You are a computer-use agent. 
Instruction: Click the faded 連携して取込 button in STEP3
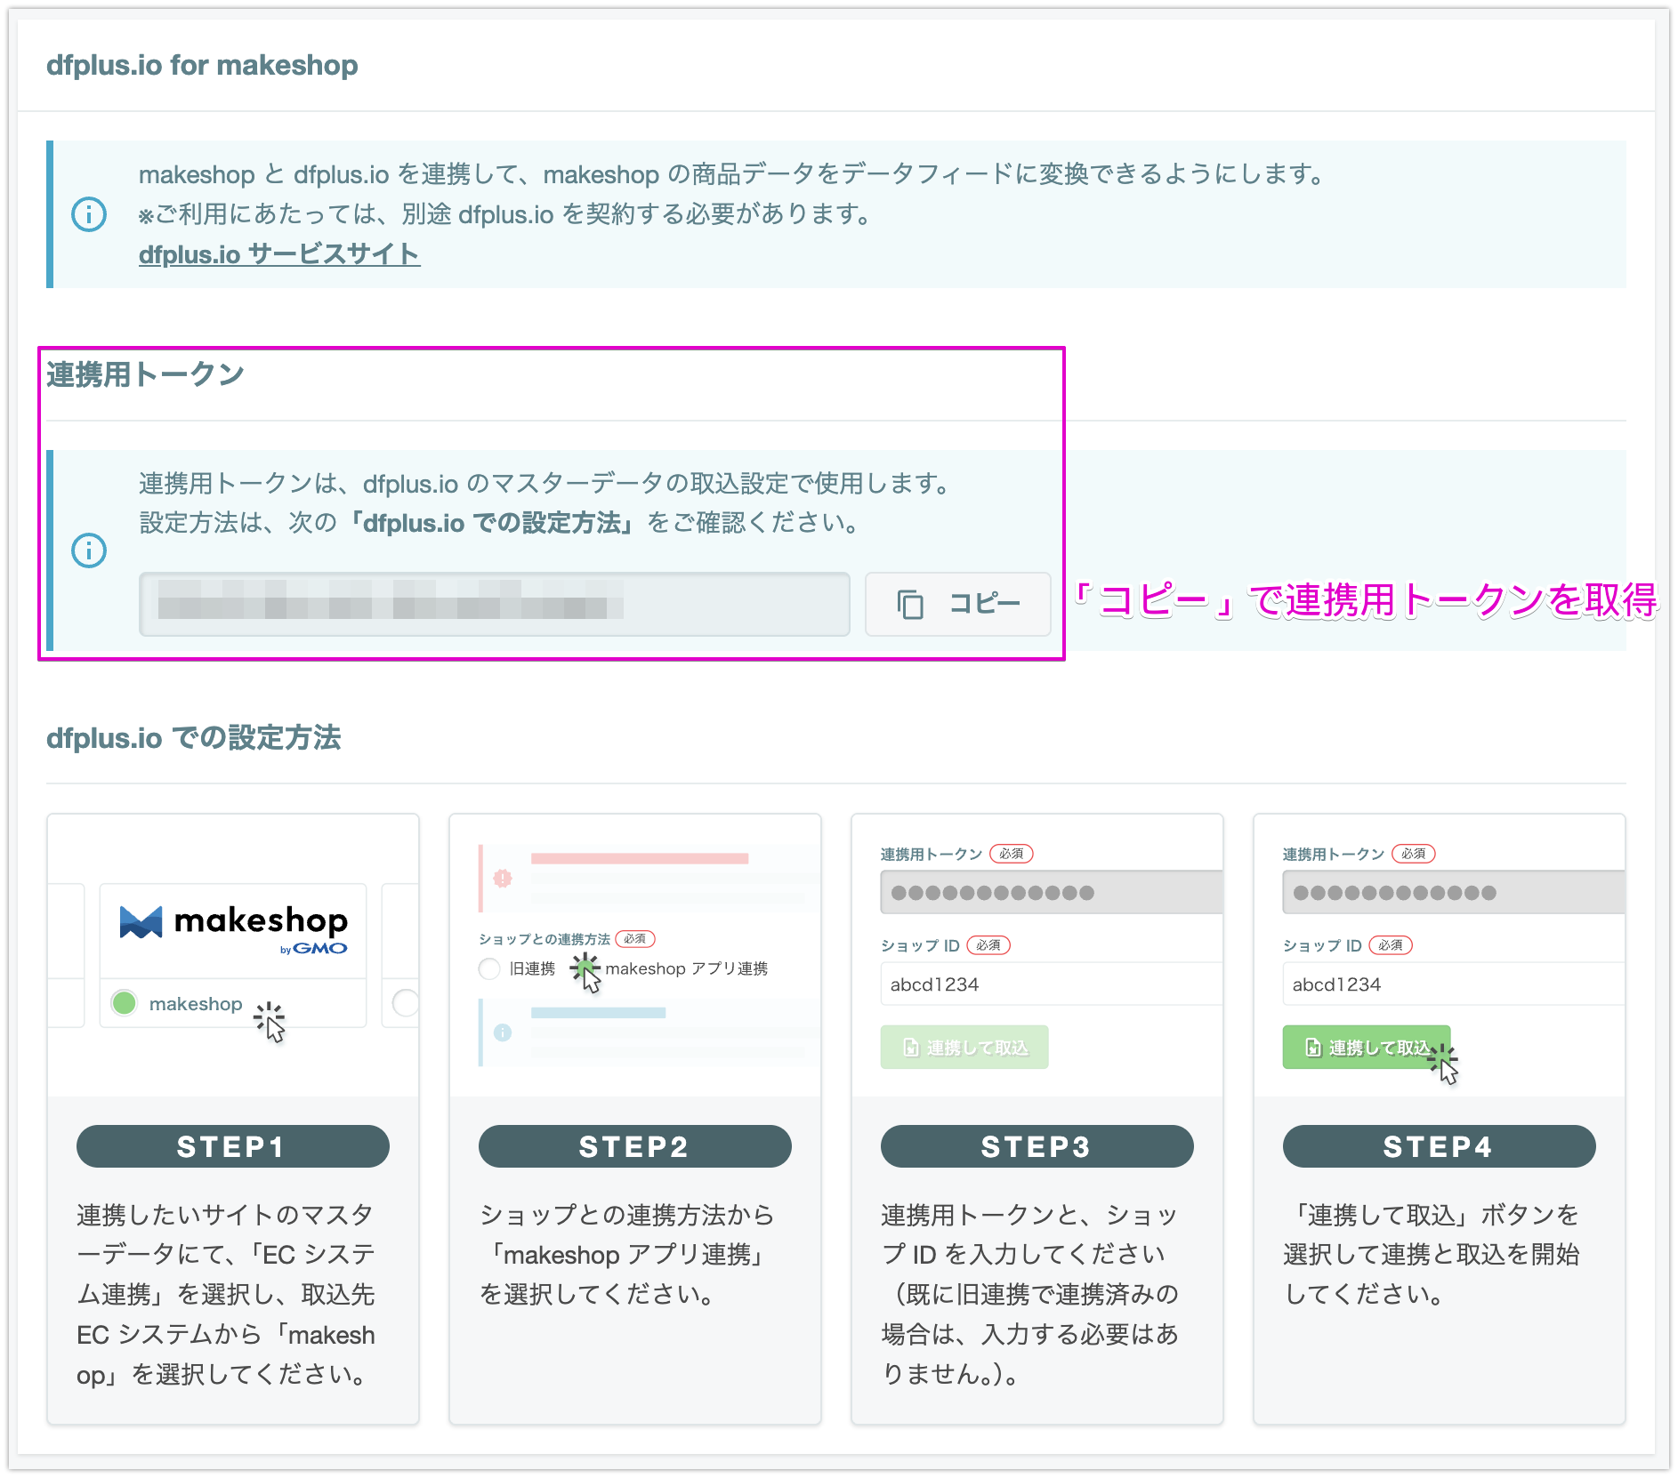tap(964, 1048)
